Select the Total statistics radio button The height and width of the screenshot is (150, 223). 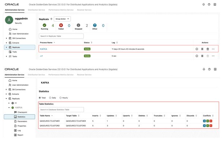pos(40,98)
